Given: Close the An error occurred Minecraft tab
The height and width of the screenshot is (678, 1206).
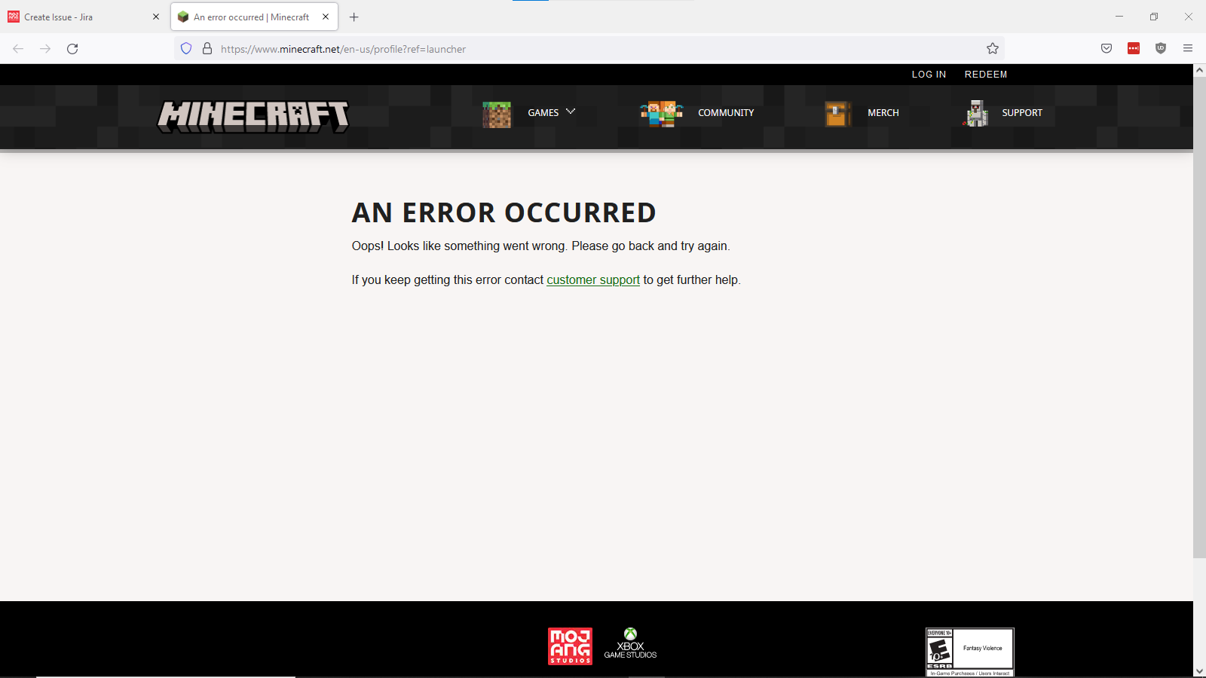Looking at the screenshot, I should (326, 17).
